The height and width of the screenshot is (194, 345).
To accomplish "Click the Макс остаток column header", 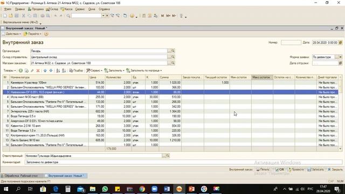I will click(262, 78).
